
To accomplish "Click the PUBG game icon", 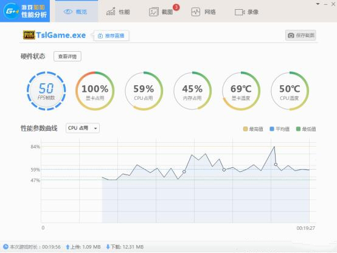I will [x=29, y=35].
